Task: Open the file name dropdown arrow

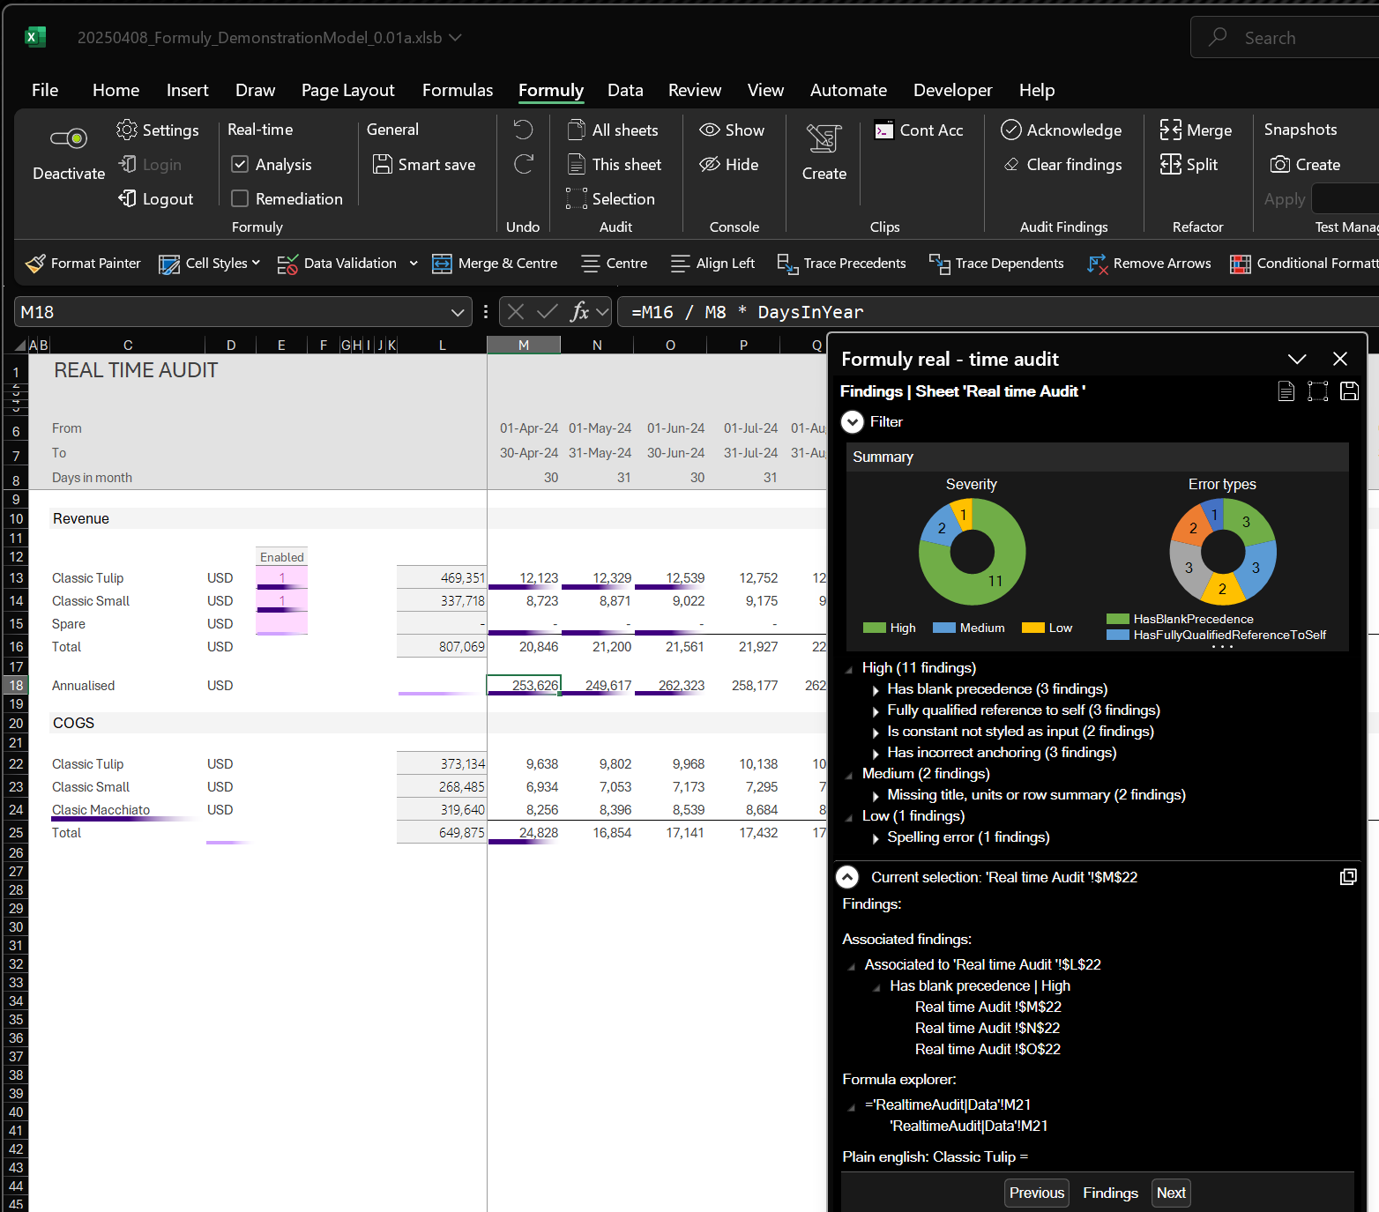Action: [455, 37]
